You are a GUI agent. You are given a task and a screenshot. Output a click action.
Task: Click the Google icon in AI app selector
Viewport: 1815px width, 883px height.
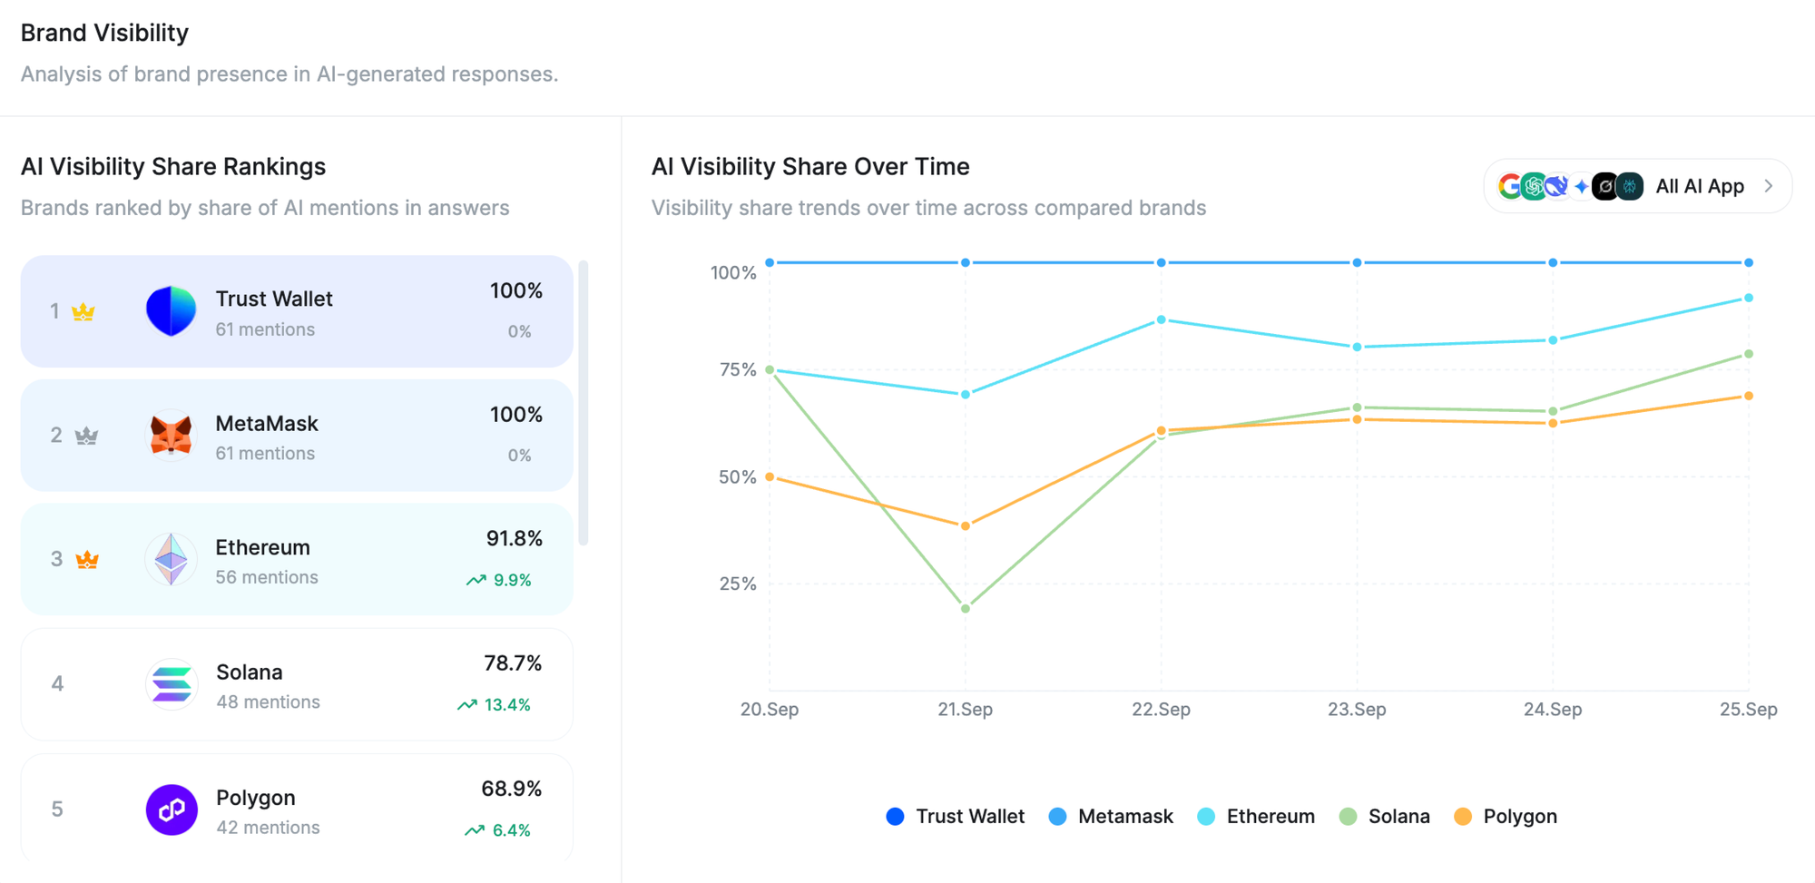(1510, 186)
